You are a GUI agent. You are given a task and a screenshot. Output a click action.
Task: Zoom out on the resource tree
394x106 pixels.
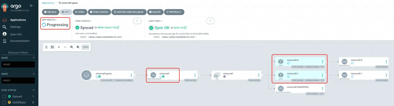coord(78,47)
